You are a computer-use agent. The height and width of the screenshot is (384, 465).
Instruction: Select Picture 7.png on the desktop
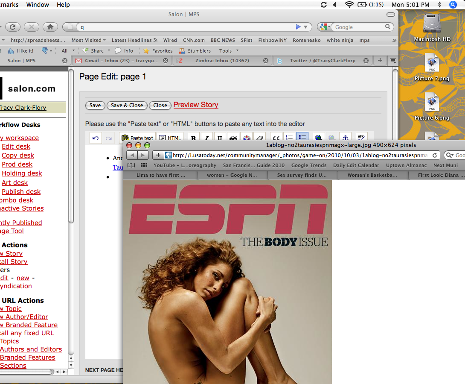(432, 67)
